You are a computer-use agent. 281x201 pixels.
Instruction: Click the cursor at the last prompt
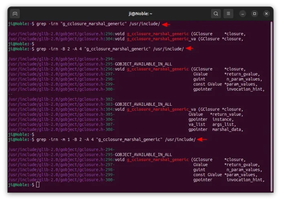pos(38,185)
